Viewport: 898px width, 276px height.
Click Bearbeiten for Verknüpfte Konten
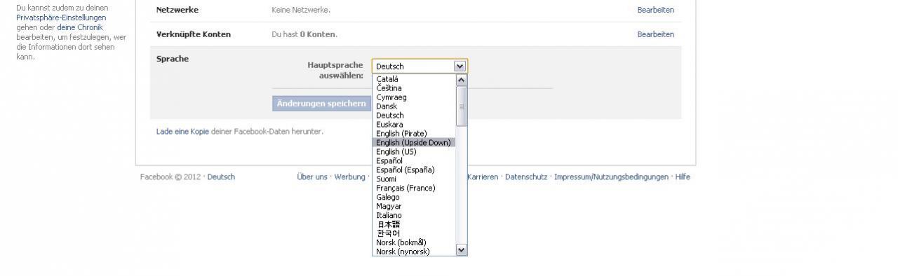click(x=655, y=34)
